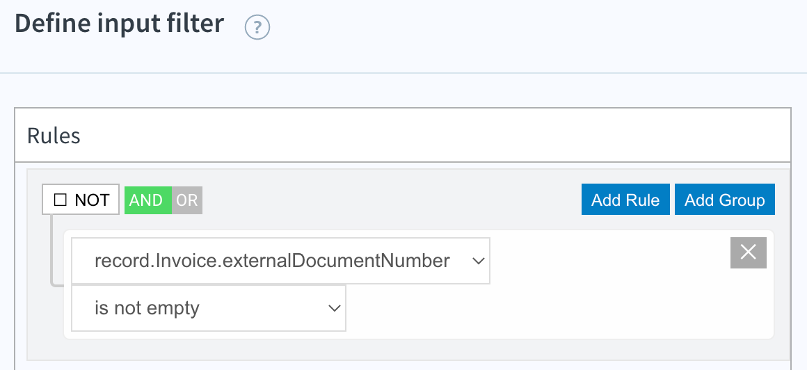Screen dimensions: 807x370
Task: Click the 'is not empty' text
Action: 147,308
